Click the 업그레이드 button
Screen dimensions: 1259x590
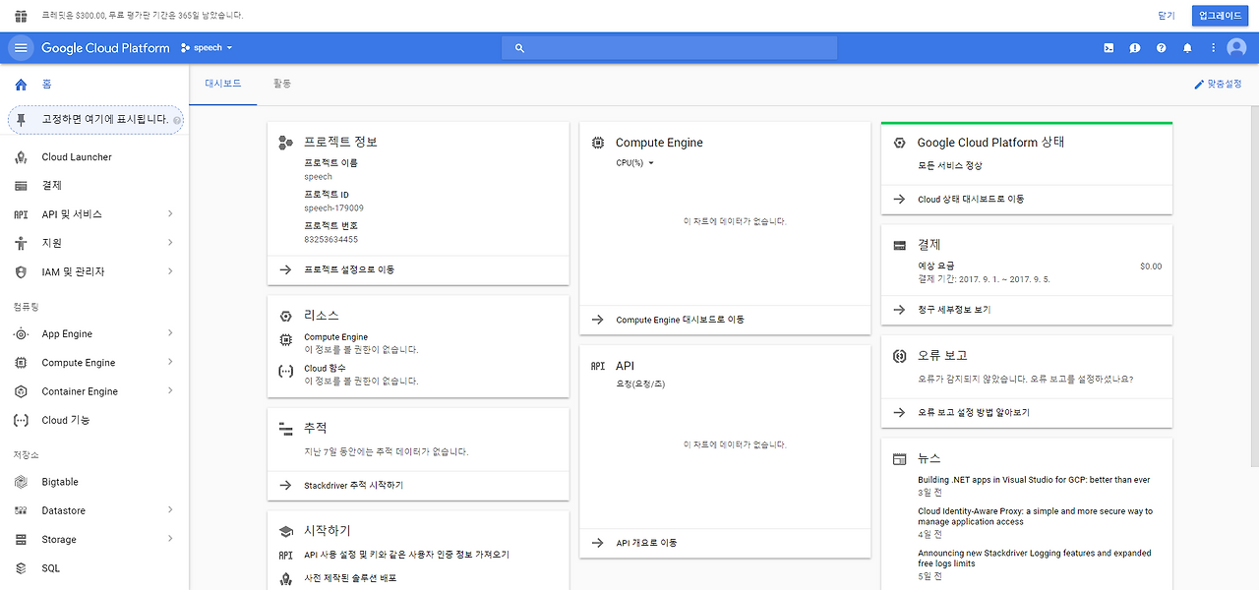[x=1219, y=16]
